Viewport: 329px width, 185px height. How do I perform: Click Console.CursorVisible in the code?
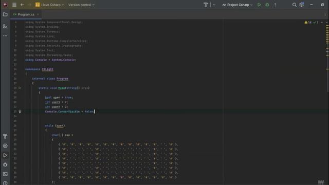[x=62, y=112]
